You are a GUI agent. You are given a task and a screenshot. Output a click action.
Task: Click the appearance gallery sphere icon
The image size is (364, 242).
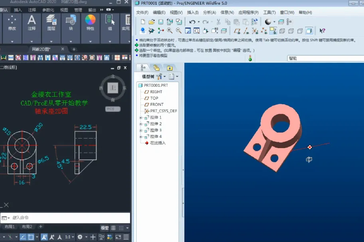(x=268, y=22)
